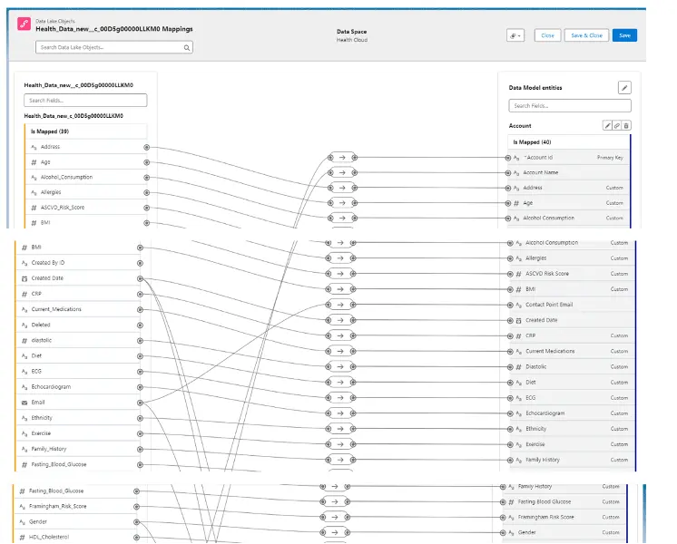Focus the Search Data Lake Objects field
Screen dimensions: 677x544
pyautogui.click(x=114, y=47)
